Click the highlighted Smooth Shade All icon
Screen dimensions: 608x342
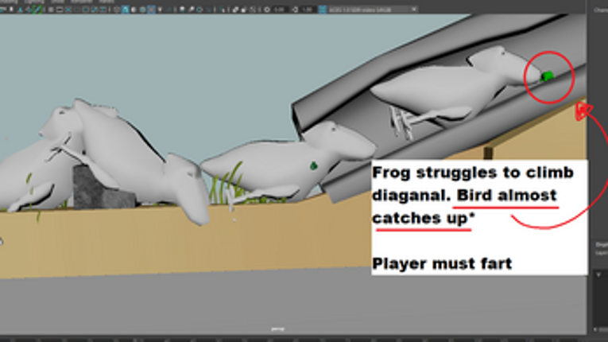point(126,10)
